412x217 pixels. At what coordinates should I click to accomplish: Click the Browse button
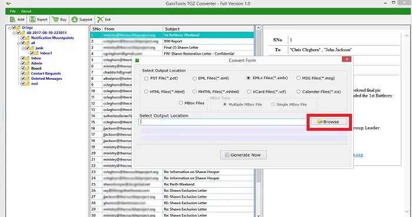point(328,122)
